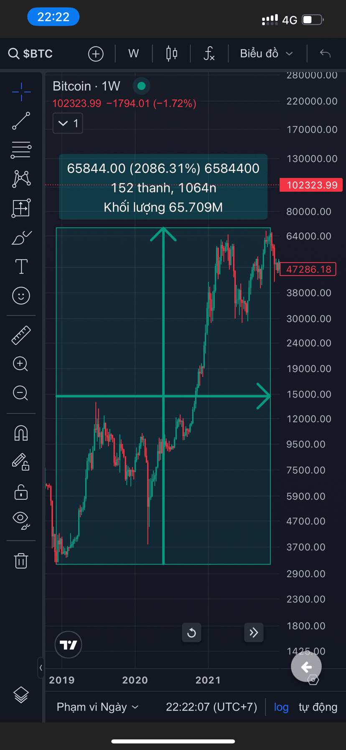Select the projection drawing tool
This screenshot has height=750, width=346.
(x=21, y=208)
